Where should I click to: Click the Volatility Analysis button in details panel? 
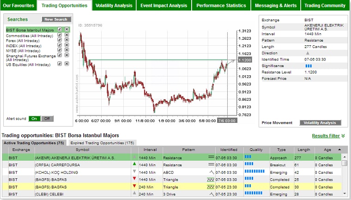[321, 123]
